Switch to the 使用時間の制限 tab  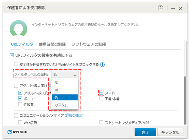(52, 44)
